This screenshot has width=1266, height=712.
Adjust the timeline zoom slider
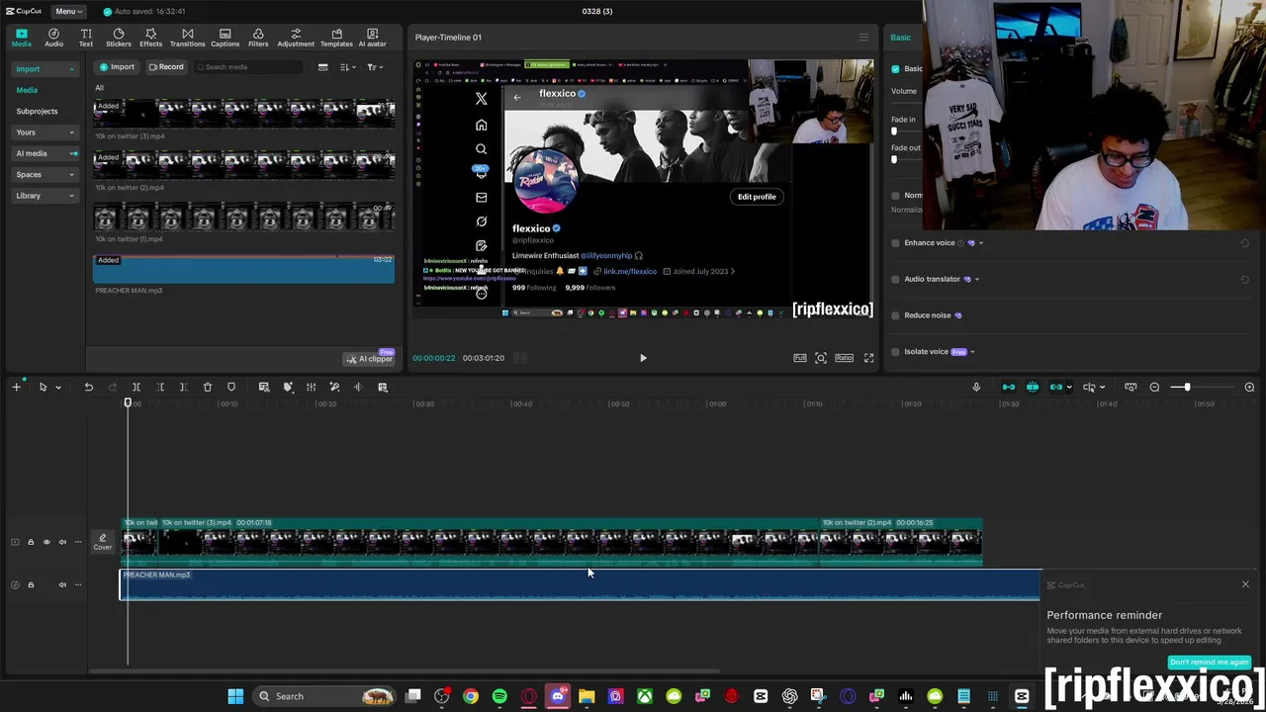[1187, 388]
